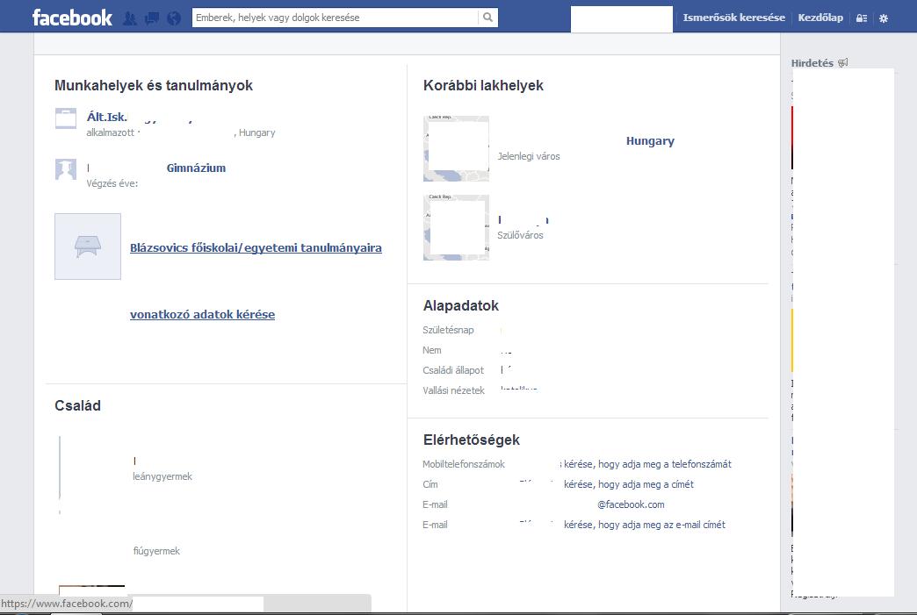Open the Hungary current city link

[x=650, y=140]
